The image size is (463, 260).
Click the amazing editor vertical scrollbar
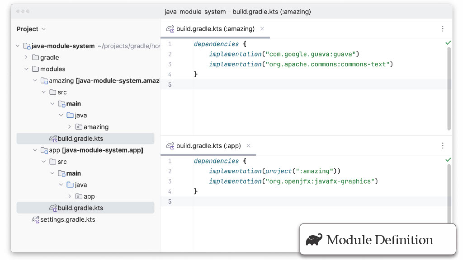tap(449, 88)
